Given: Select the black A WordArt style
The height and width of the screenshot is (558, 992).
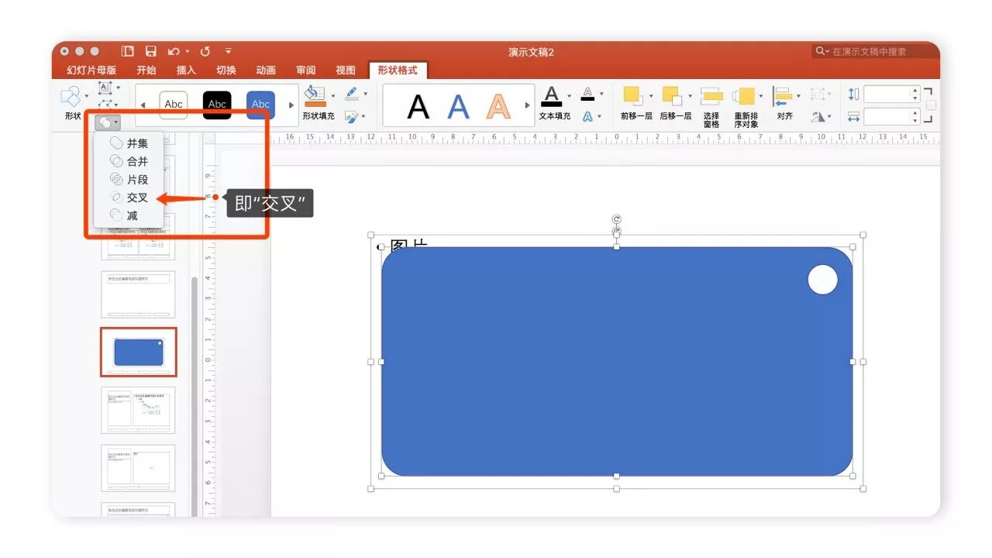Looking at the screenshot, I should (418, 105).
